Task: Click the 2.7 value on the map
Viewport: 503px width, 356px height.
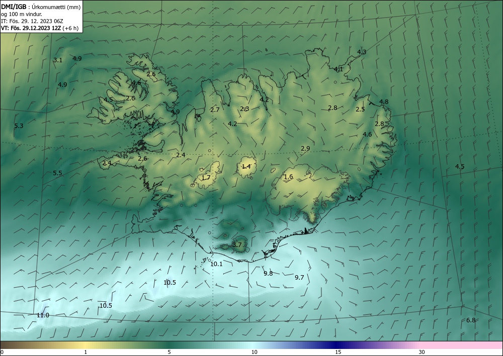Action: pos(215,110)
